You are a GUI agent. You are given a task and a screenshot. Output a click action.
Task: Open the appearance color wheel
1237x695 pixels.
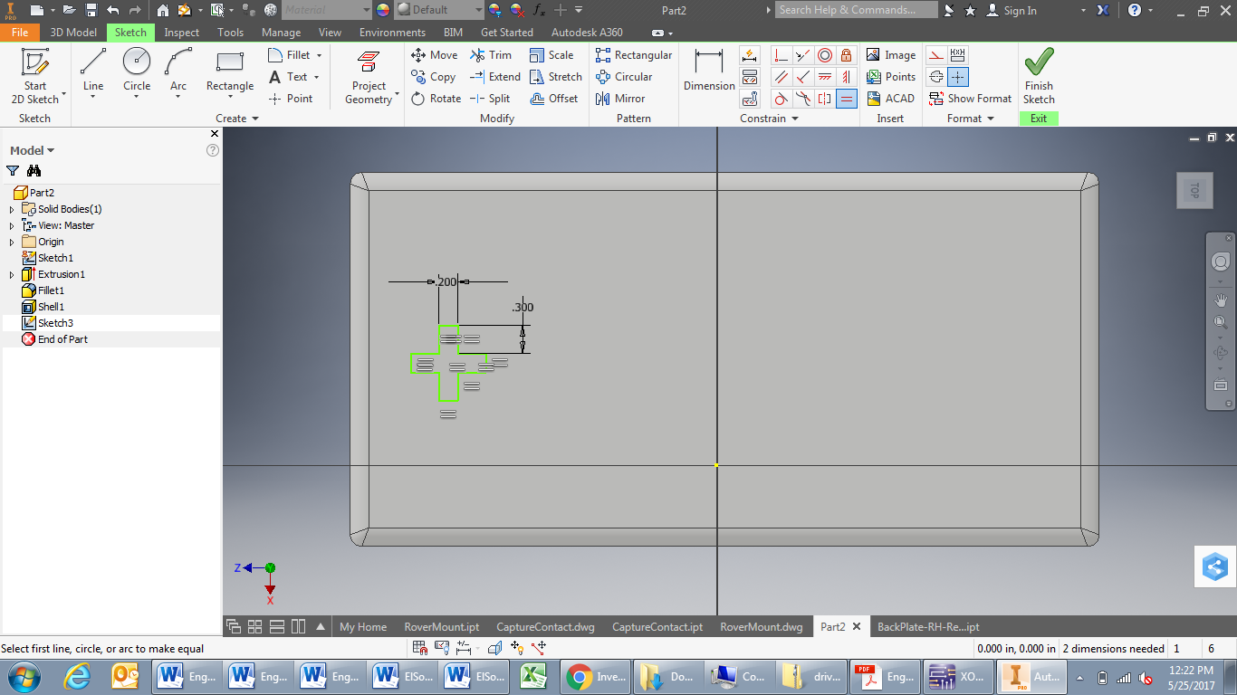(x=383, y=10)
